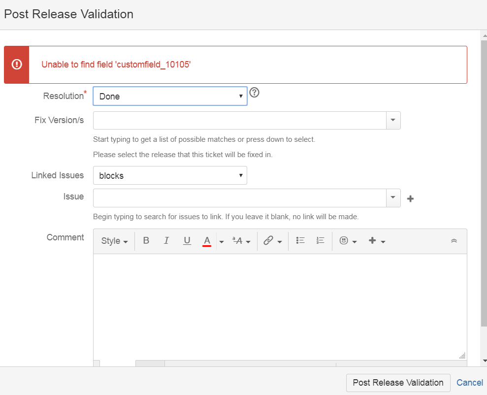Collapse the comment editor toolbar
The image size is (487, 395).
click(454, 241)
